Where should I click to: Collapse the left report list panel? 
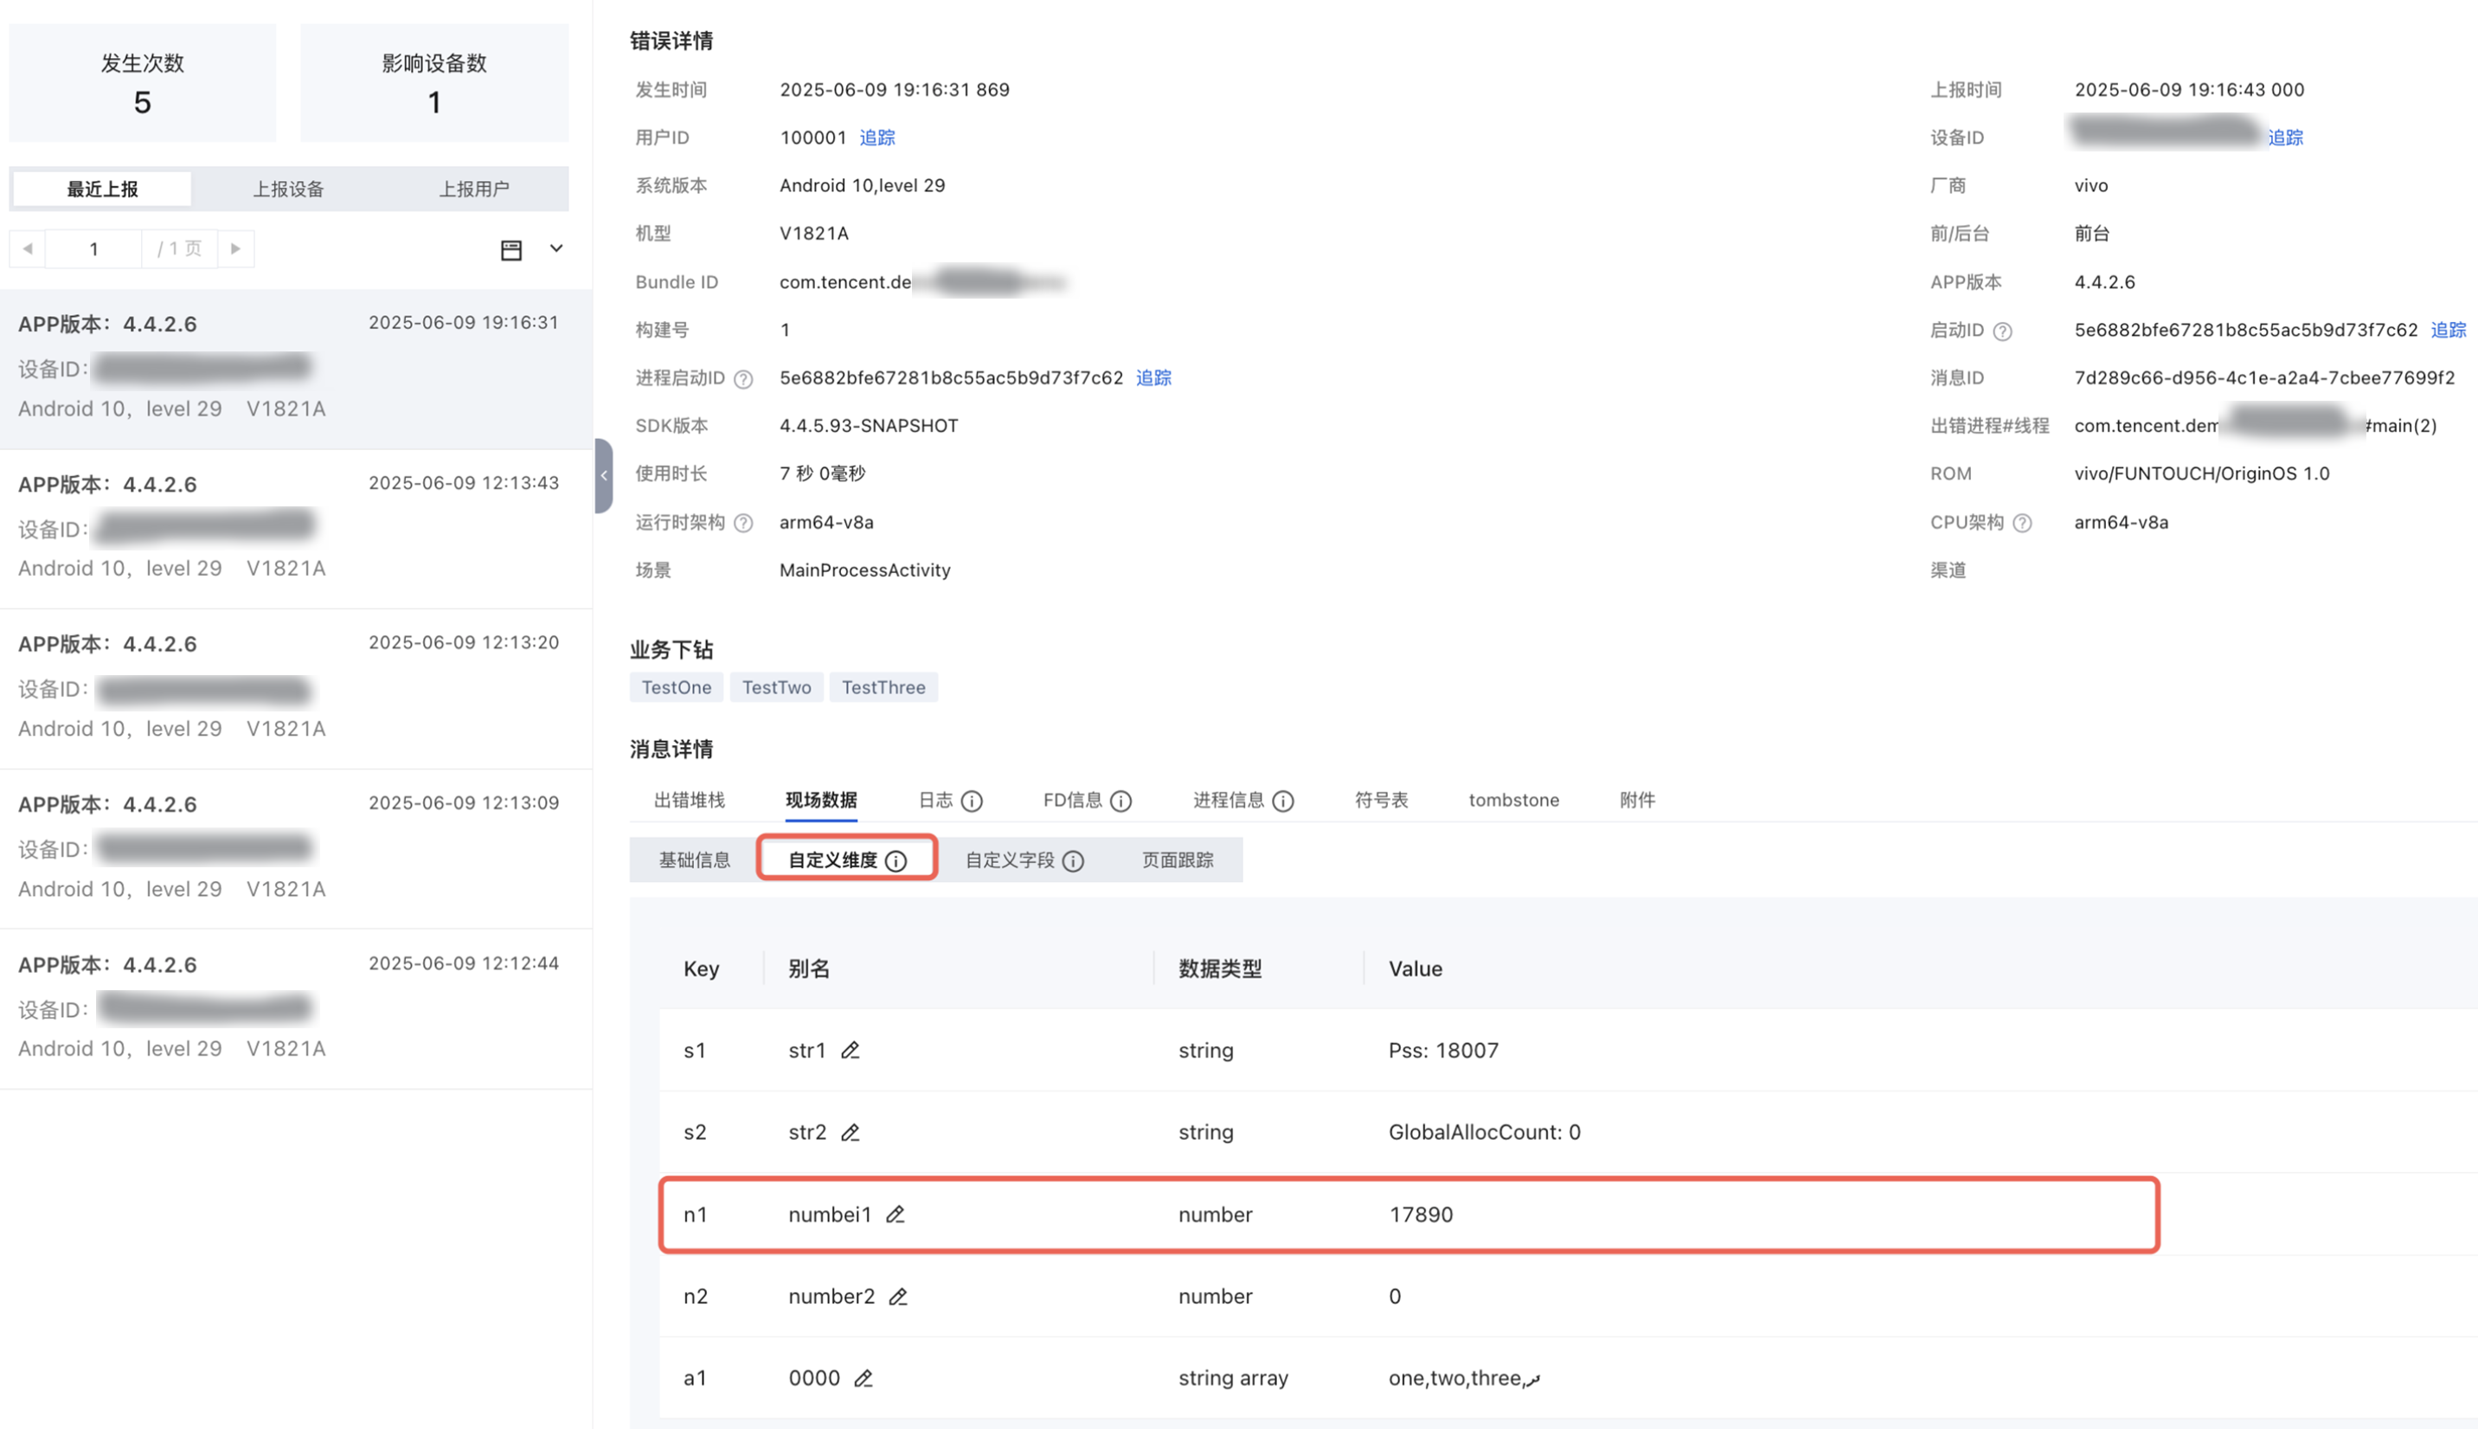[x=603, y=475]
